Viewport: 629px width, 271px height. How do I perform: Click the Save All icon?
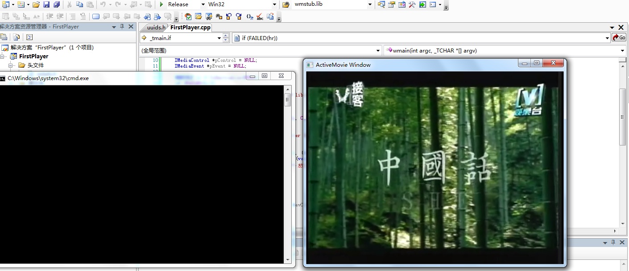coord(57,4)
